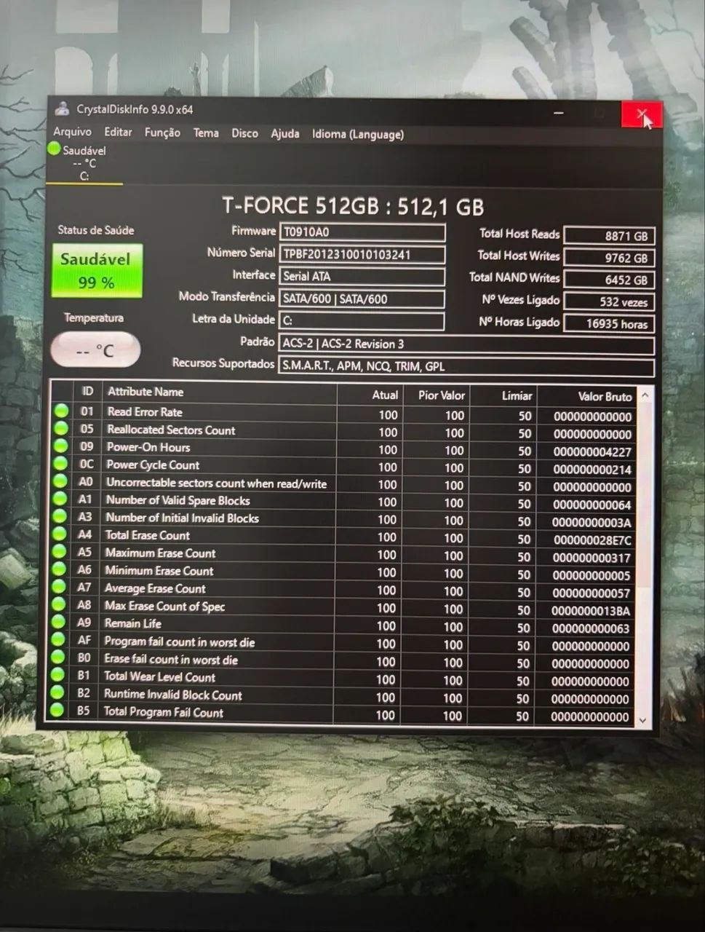705x932 pixels.
Task: Click the Modo Transferência SATA/600 field
Action: coord(362,299)
